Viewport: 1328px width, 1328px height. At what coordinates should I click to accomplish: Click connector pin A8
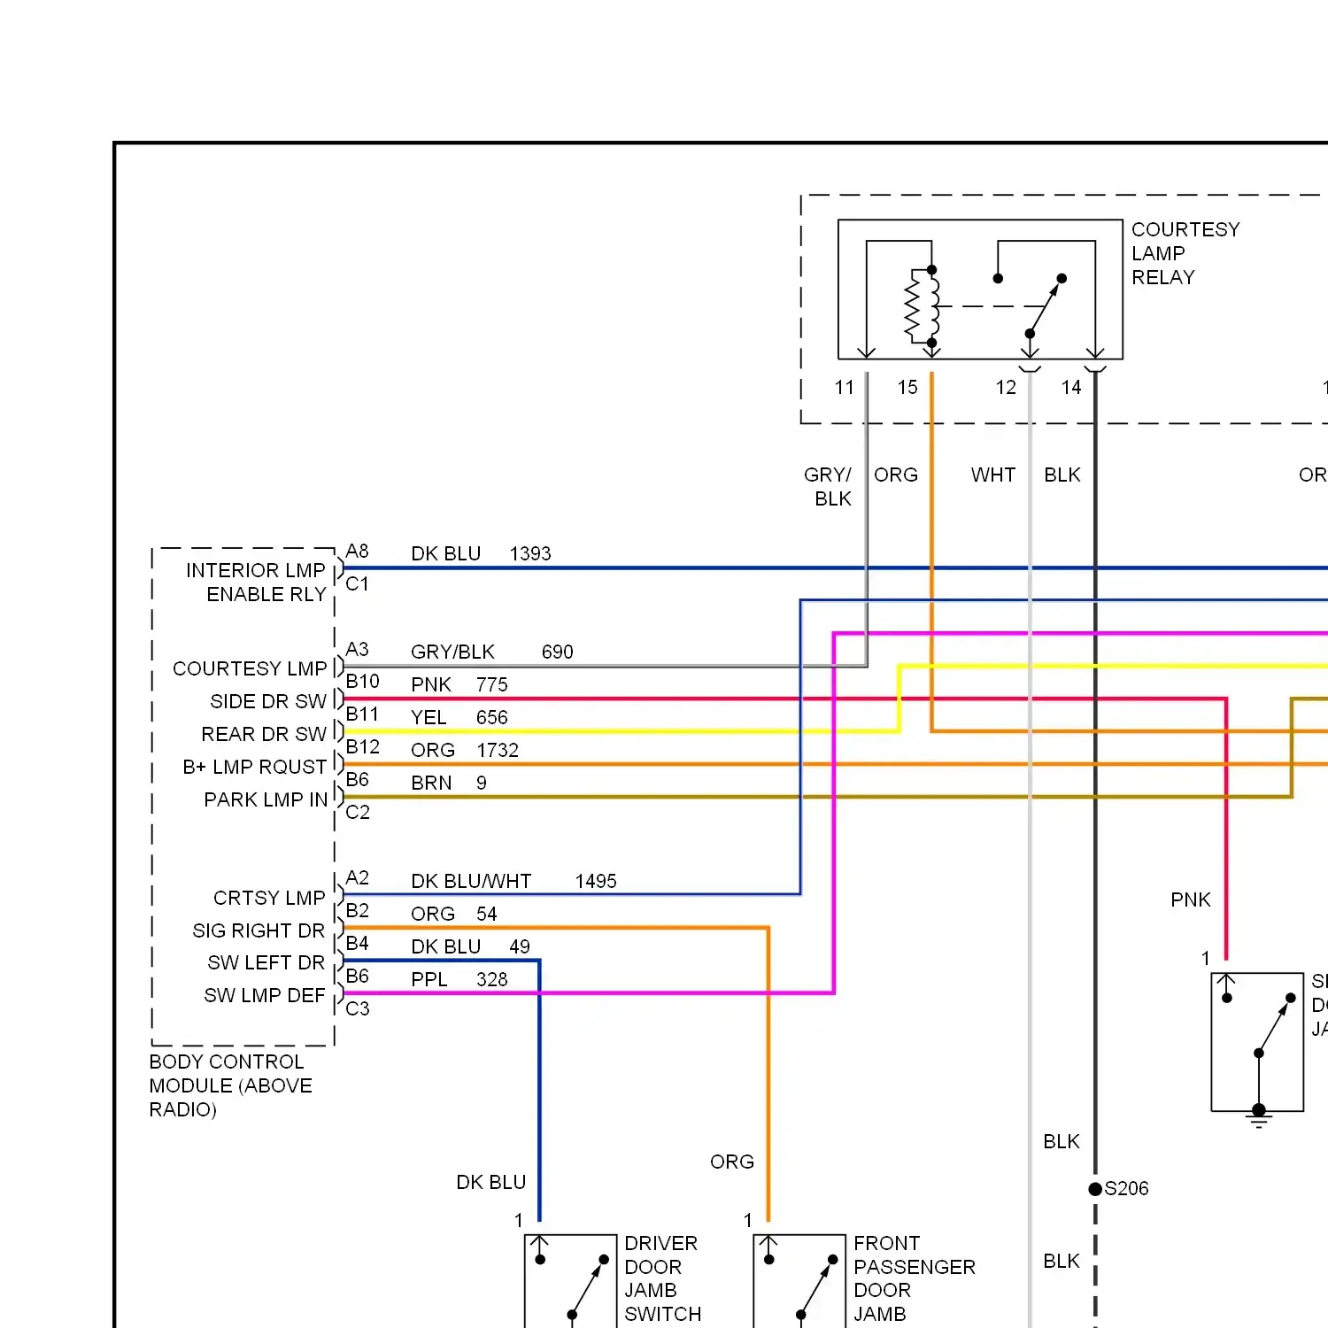coord(357,552)
